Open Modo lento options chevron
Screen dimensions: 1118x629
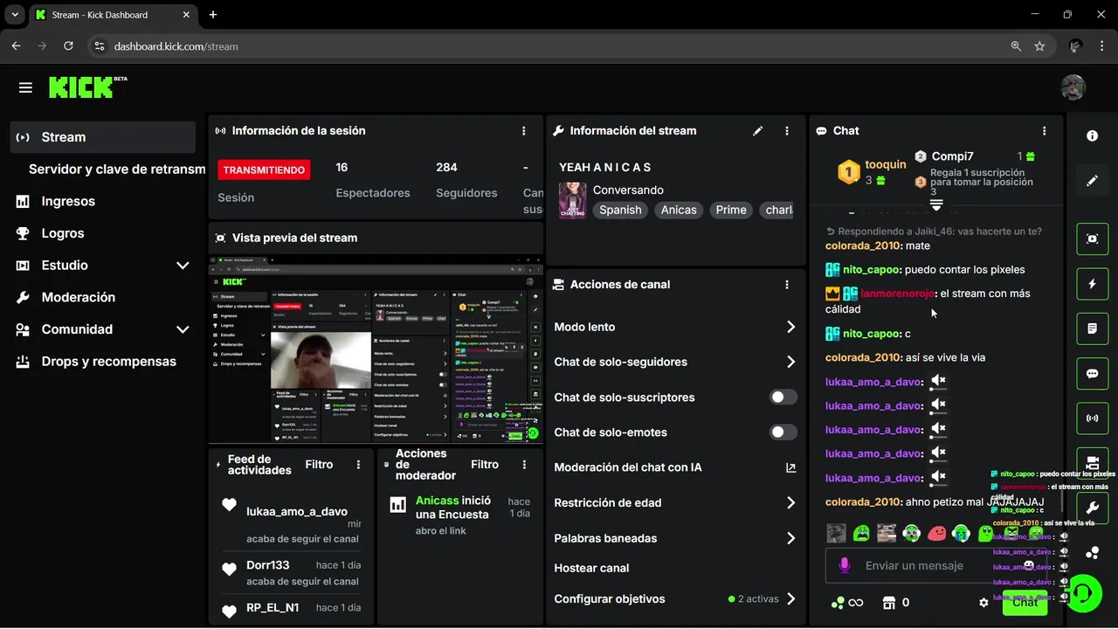click(790, 327)
